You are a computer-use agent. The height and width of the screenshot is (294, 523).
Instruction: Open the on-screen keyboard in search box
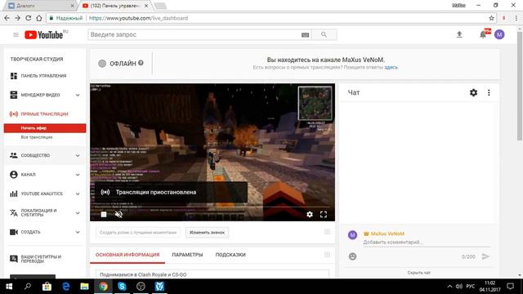pyautogui.click(x=305, y=34)
